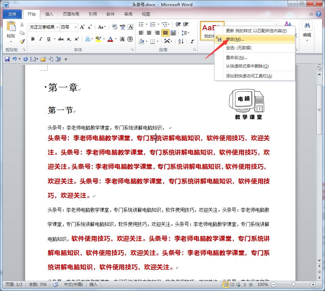Enable spelling check from the status bar

point(55,285)
